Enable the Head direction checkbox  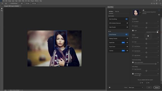[133, 51]
